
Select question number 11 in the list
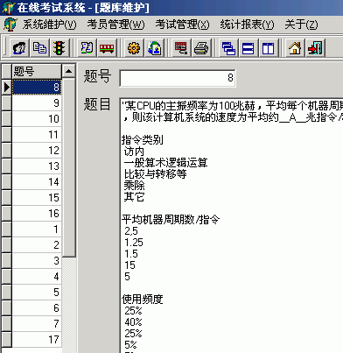[x=37, y=134]
